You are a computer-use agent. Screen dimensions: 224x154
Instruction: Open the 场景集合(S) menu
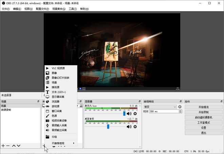(x=58, y=9)
